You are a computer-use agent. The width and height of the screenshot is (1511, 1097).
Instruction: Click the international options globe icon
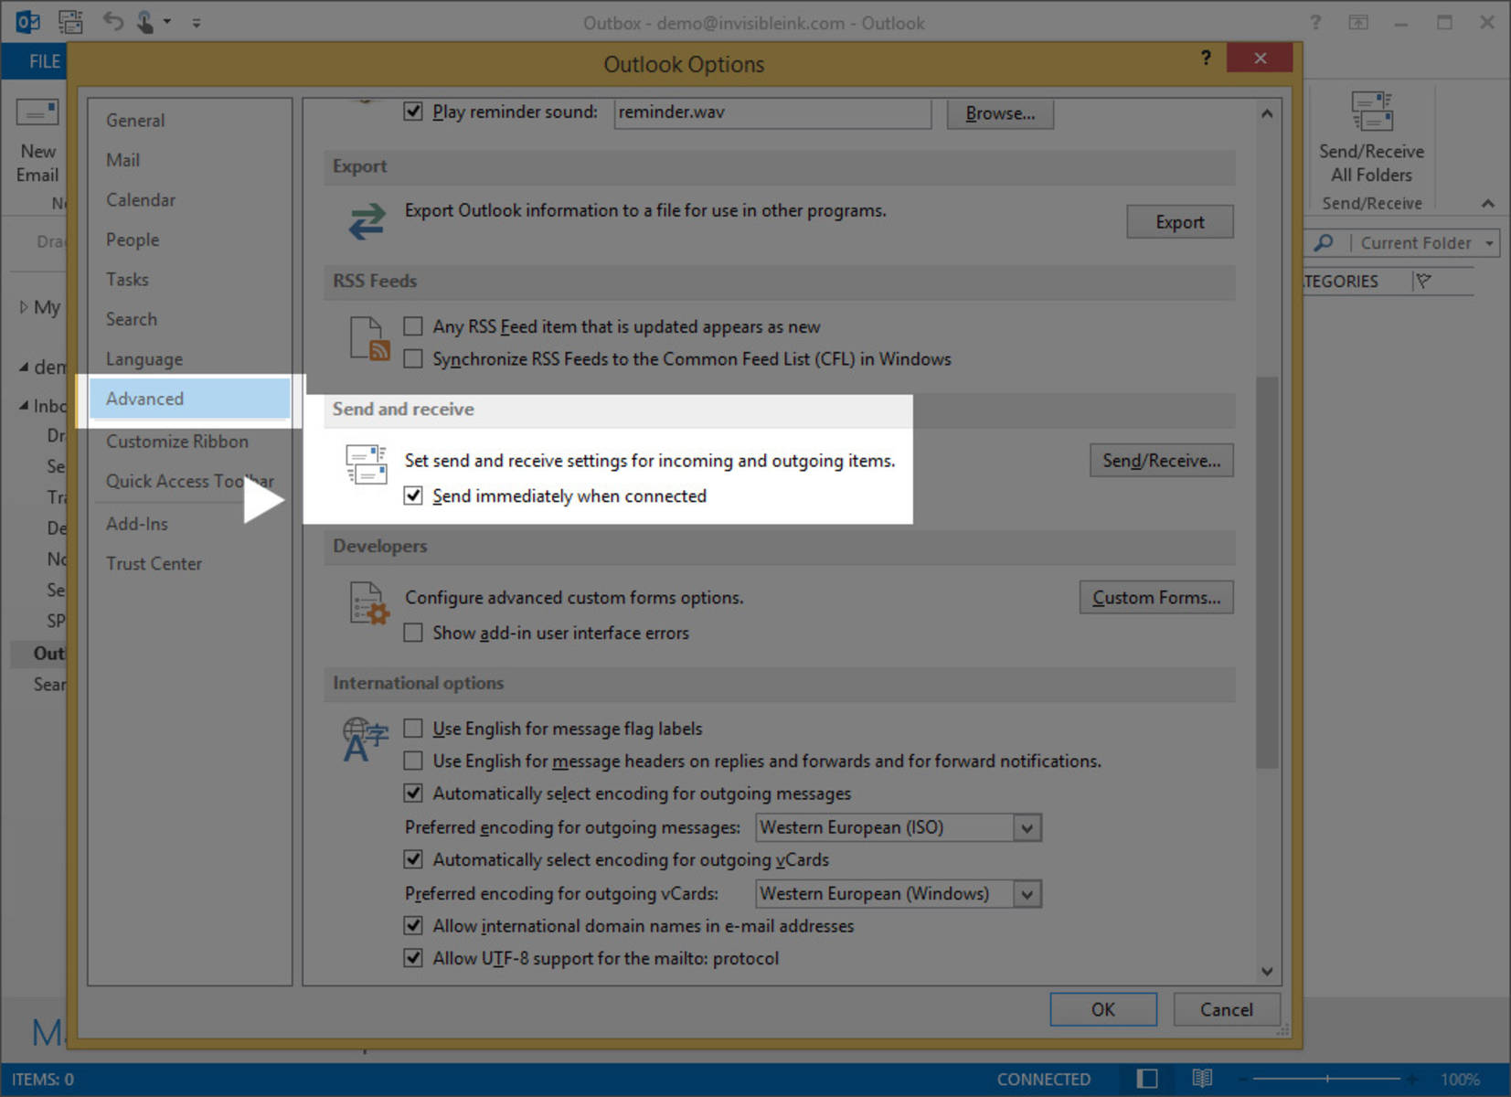coord(365,740)
